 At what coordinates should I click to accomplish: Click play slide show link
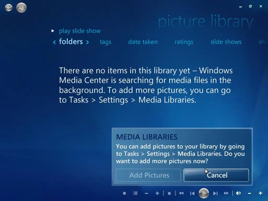[80, 31]
